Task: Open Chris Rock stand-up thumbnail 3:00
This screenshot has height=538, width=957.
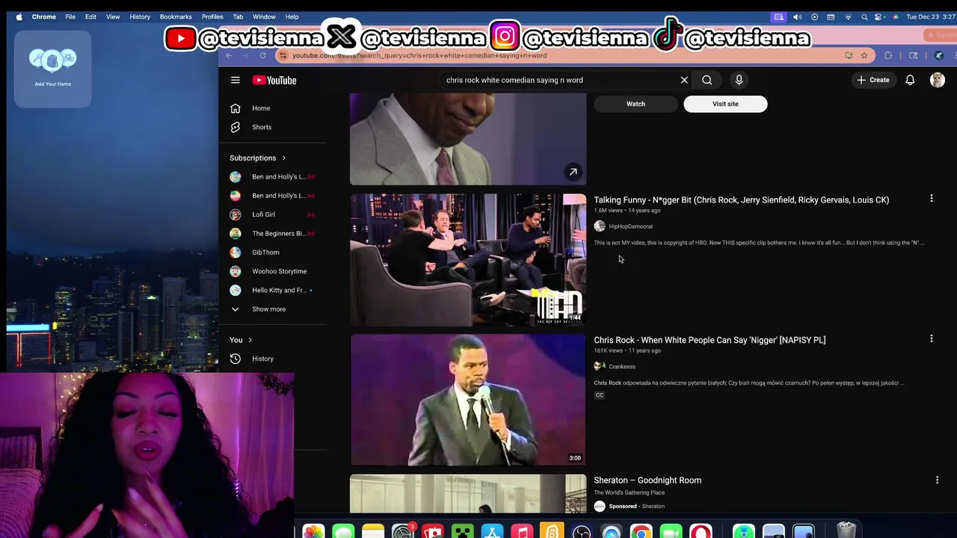Action: [468, 400]
